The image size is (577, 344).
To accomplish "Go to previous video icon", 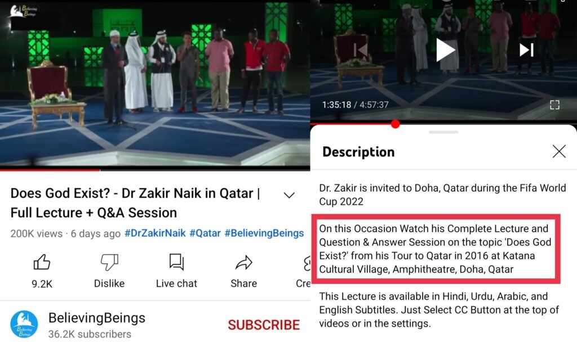I will (x=361, y=50).
